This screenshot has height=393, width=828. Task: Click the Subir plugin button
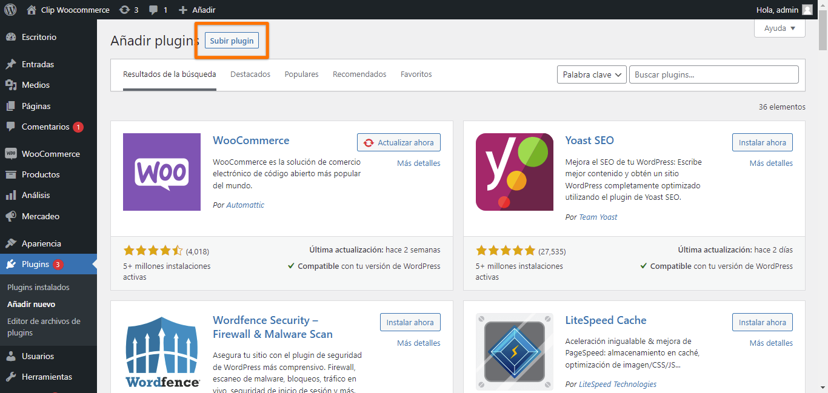pyautogui.click(x=232, y=41)
